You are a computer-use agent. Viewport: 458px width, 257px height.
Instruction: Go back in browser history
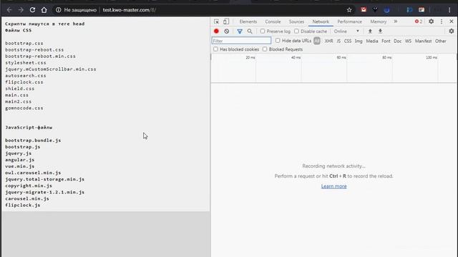point(9,10)
